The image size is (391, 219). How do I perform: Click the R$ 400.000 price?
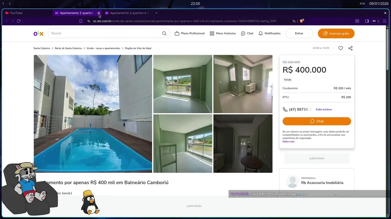pos(304,70)
